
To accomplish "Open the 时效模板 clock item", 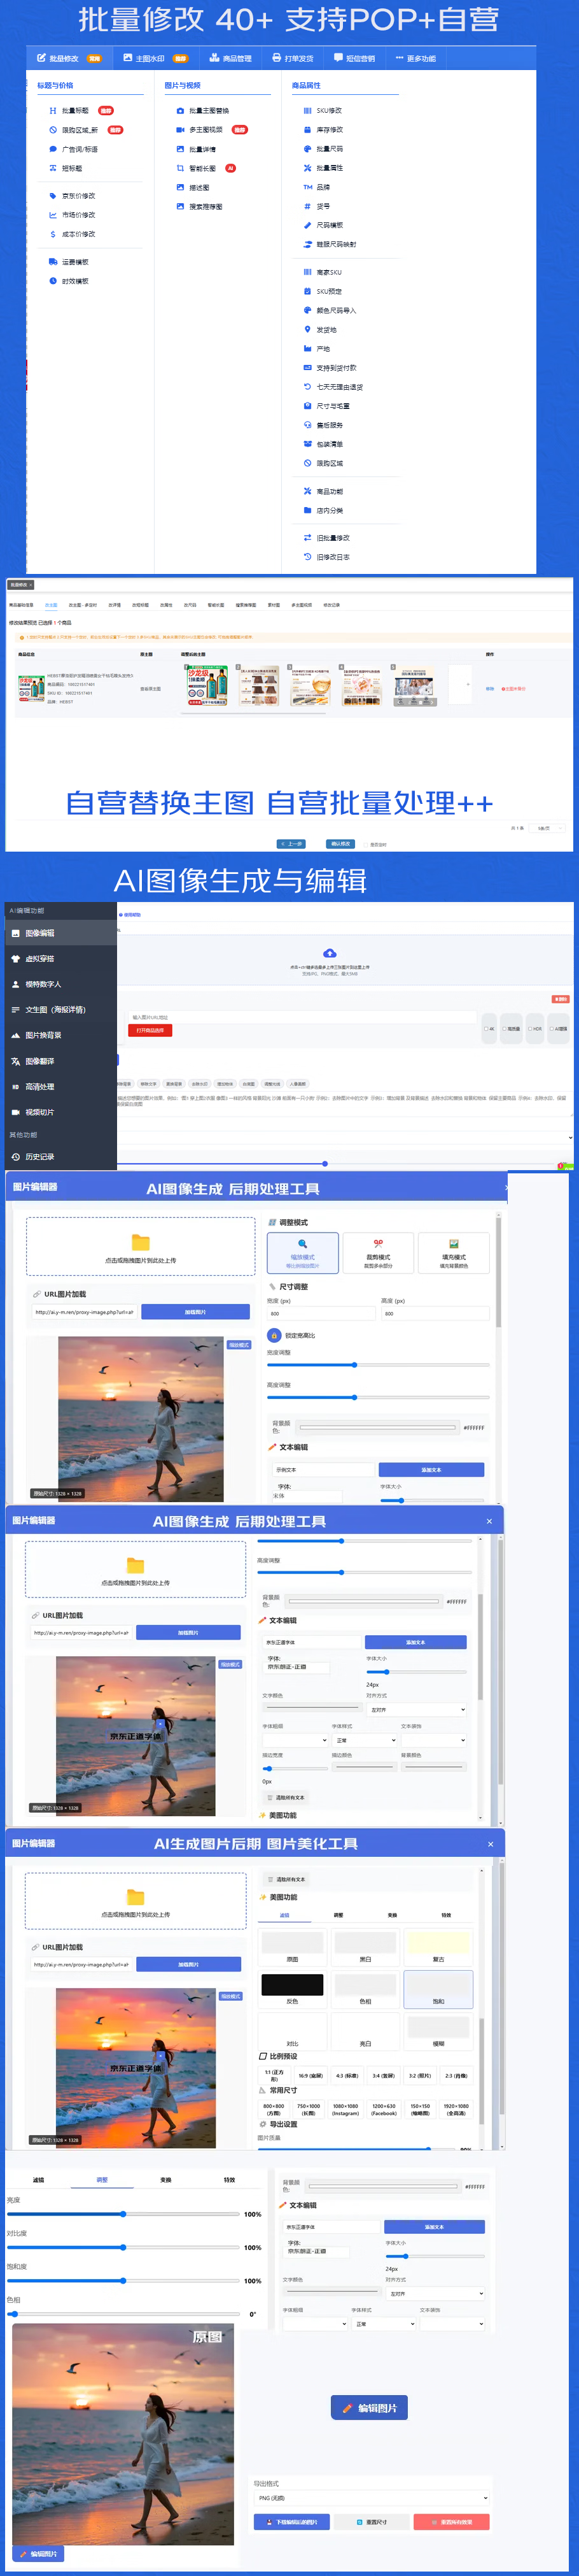I will pos(69,281).
